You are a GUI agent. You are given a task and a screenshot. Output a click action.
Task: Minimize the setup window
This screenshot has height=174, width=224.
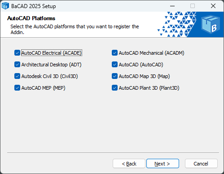172,6
